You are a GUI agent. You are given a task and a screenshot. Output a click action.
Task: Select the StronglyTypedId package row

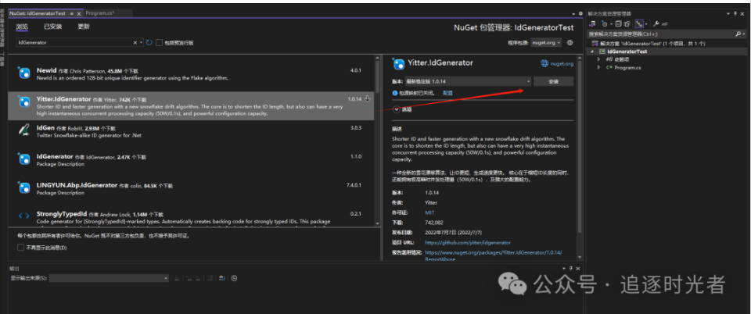(191, 216)
